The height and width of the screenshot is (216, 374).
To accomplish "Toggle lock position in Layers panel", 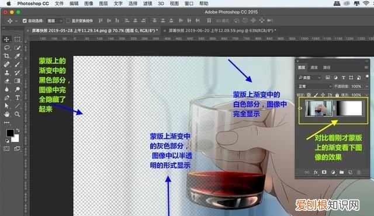I will pos(323,95).
